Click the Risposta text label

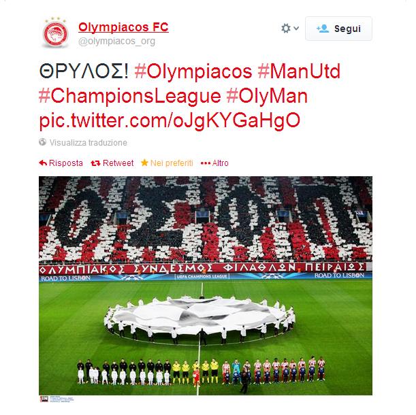click(x=66, y=163)
